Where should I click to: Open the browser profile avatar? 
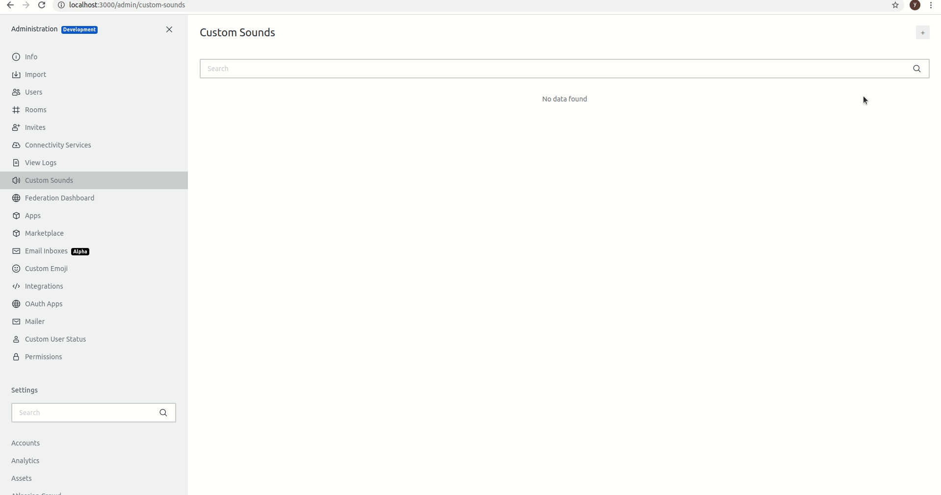pyautogui.click(x=915, y=5)
